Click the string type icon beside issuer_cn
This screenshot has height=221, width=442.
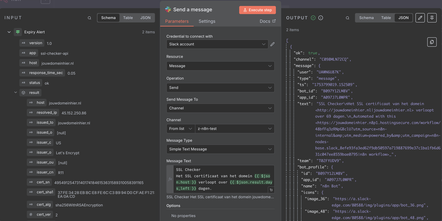[31, 172]
